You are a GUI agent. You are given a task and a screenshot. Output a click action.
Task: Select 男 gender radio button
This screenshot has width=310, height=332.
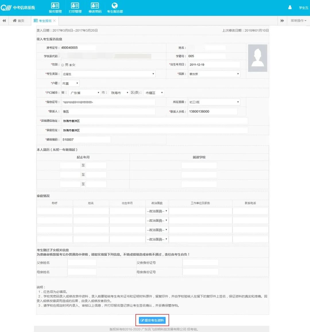point(63,65)
